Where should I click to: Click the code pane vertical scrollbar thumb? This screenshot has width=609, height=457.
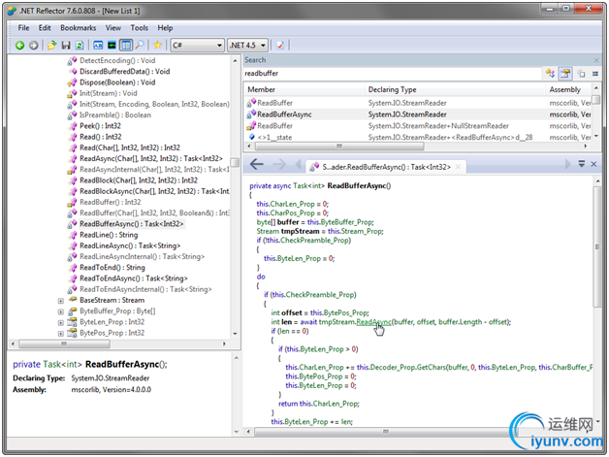pyautogui.click(x=597, y=246)
